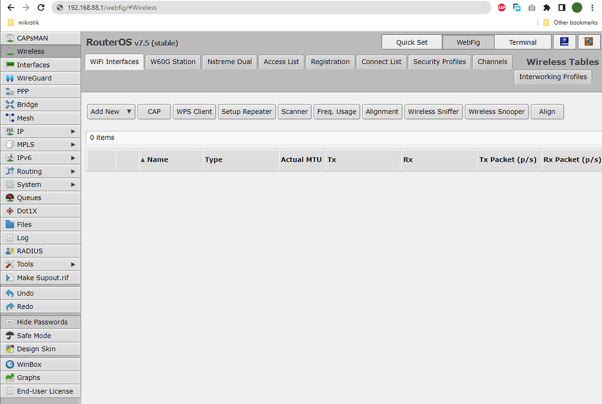Image resolution: width=602 pixels, height=404 pixels.
Task: Open the Terminal
Action: coord(523,42)
